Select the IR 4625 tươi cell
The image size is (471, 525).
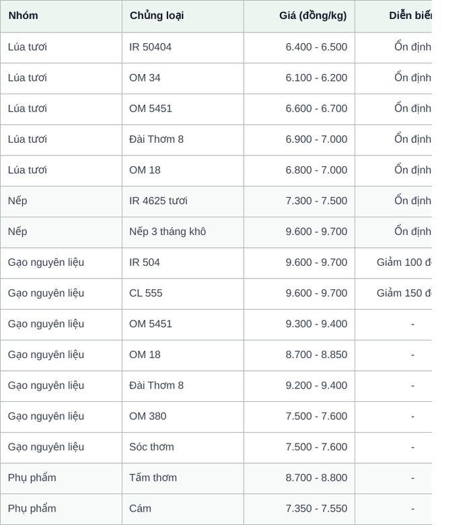tap(183, 201)
